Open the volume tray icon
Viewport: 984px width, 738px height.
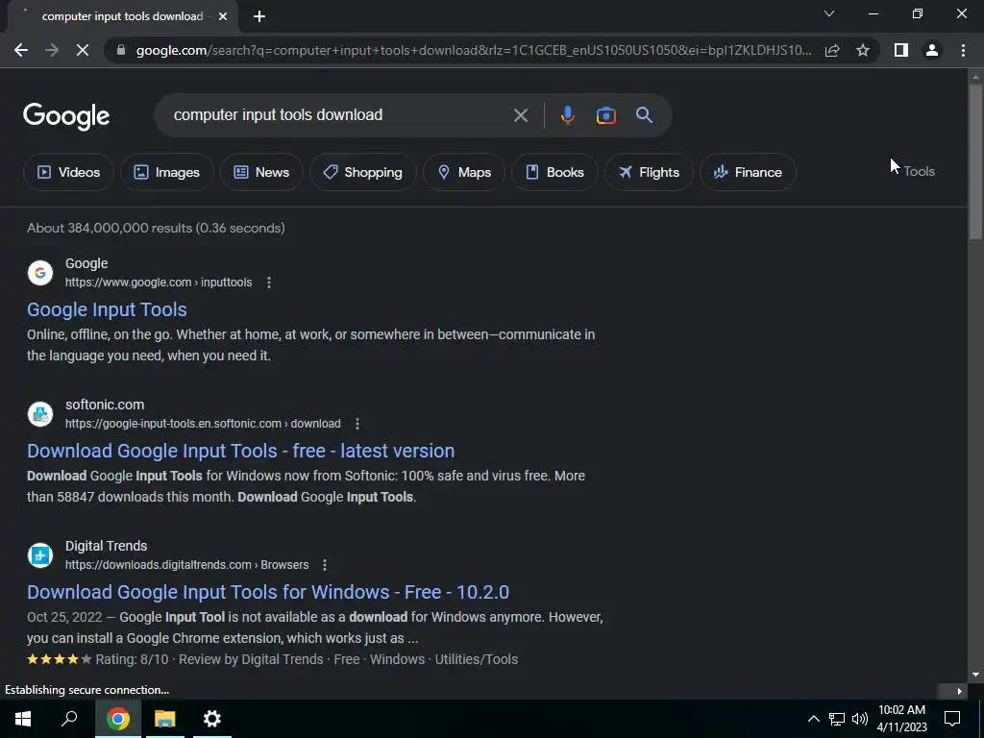click(x=860, y=719)
